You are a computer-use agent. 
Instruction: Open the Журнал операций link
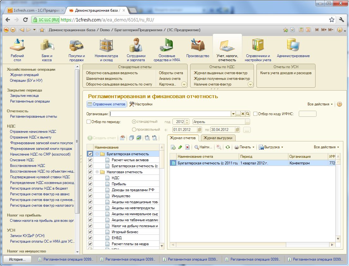coord(24,75)
